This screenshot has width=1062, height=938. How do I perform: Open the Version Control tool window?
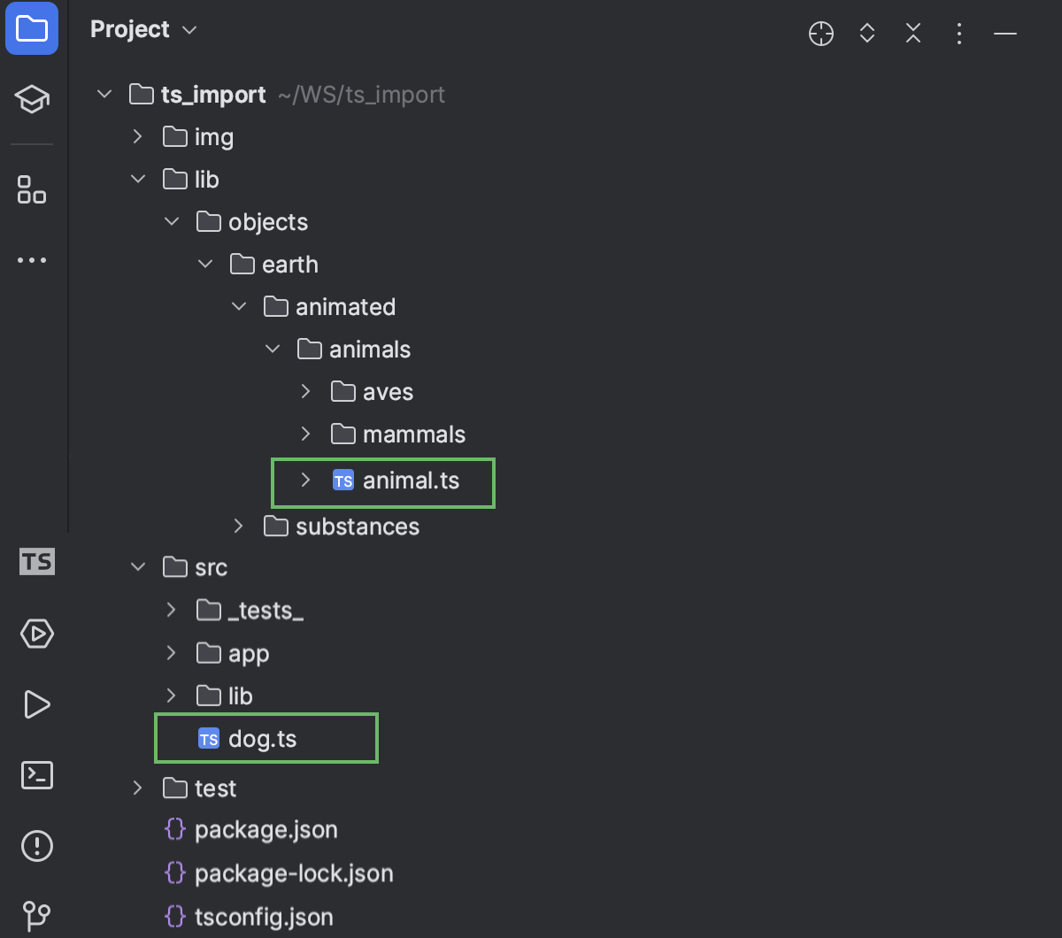(x=36, y=916)
